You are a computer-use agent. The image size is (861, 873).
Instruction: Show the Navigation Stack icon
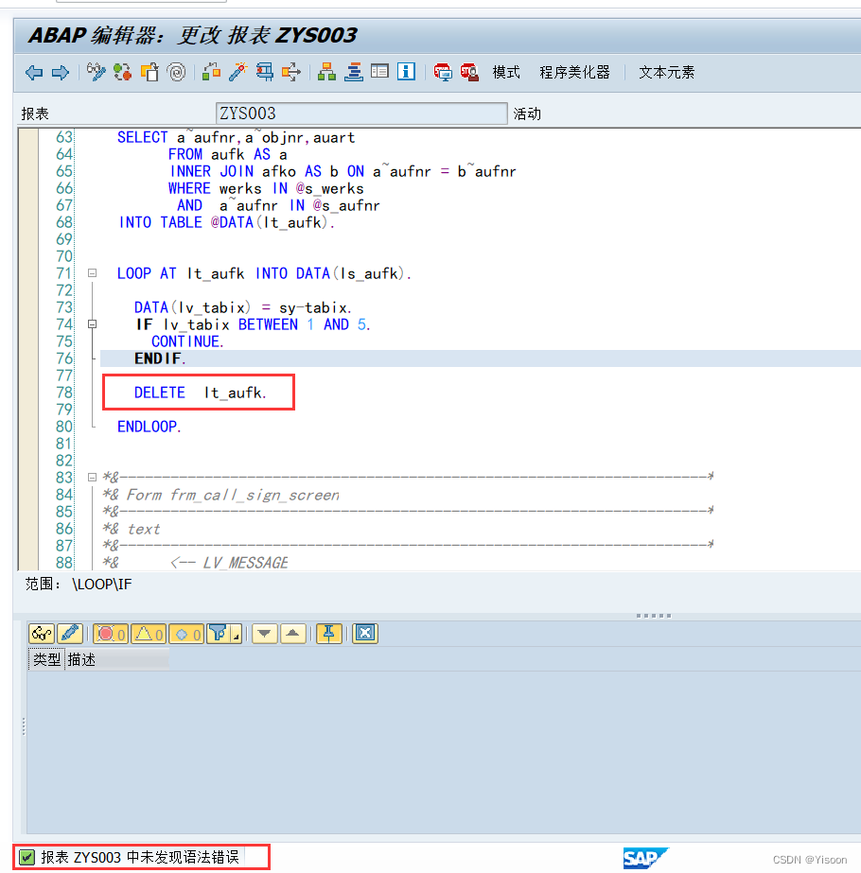pos(353,73)
